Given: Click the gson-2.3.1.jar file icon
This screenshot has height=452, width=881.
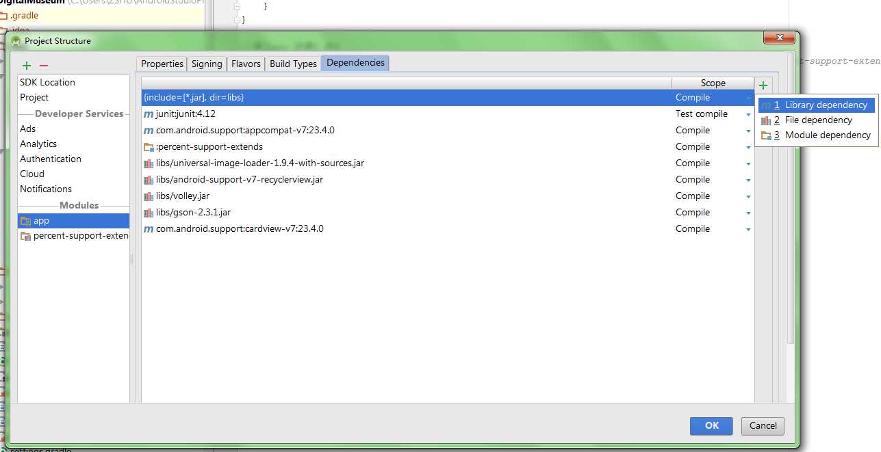Looking at the screenshot, I should (149, 213).
